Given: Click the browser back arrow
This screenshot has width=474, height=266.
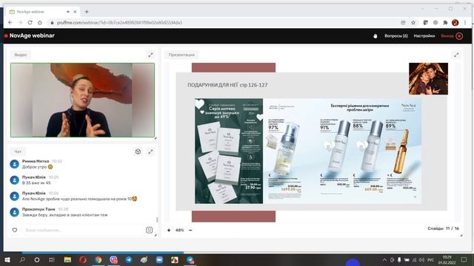Looking at the screenshot, I should (10, 23).
